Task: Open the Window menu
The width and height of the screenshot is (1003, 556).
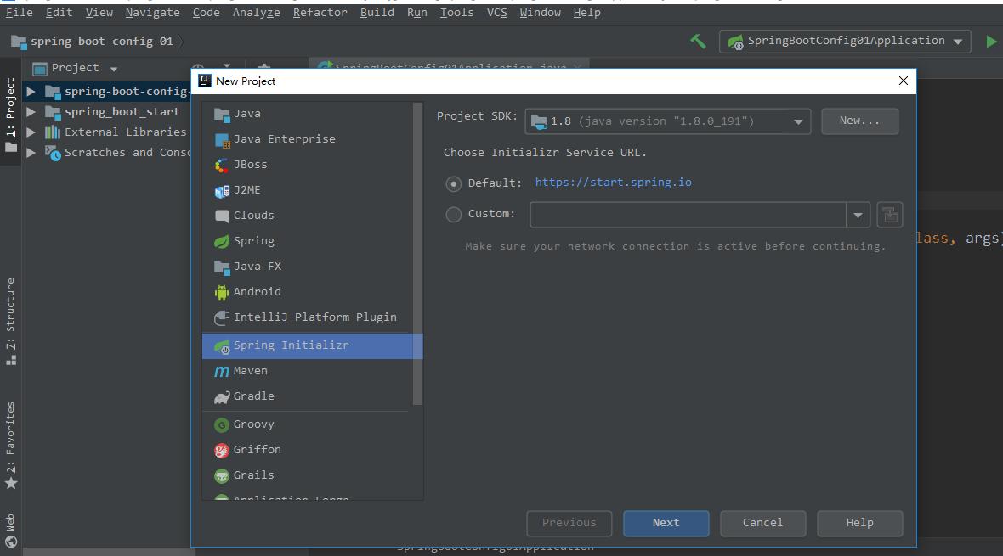Action: tap(540, 13)
